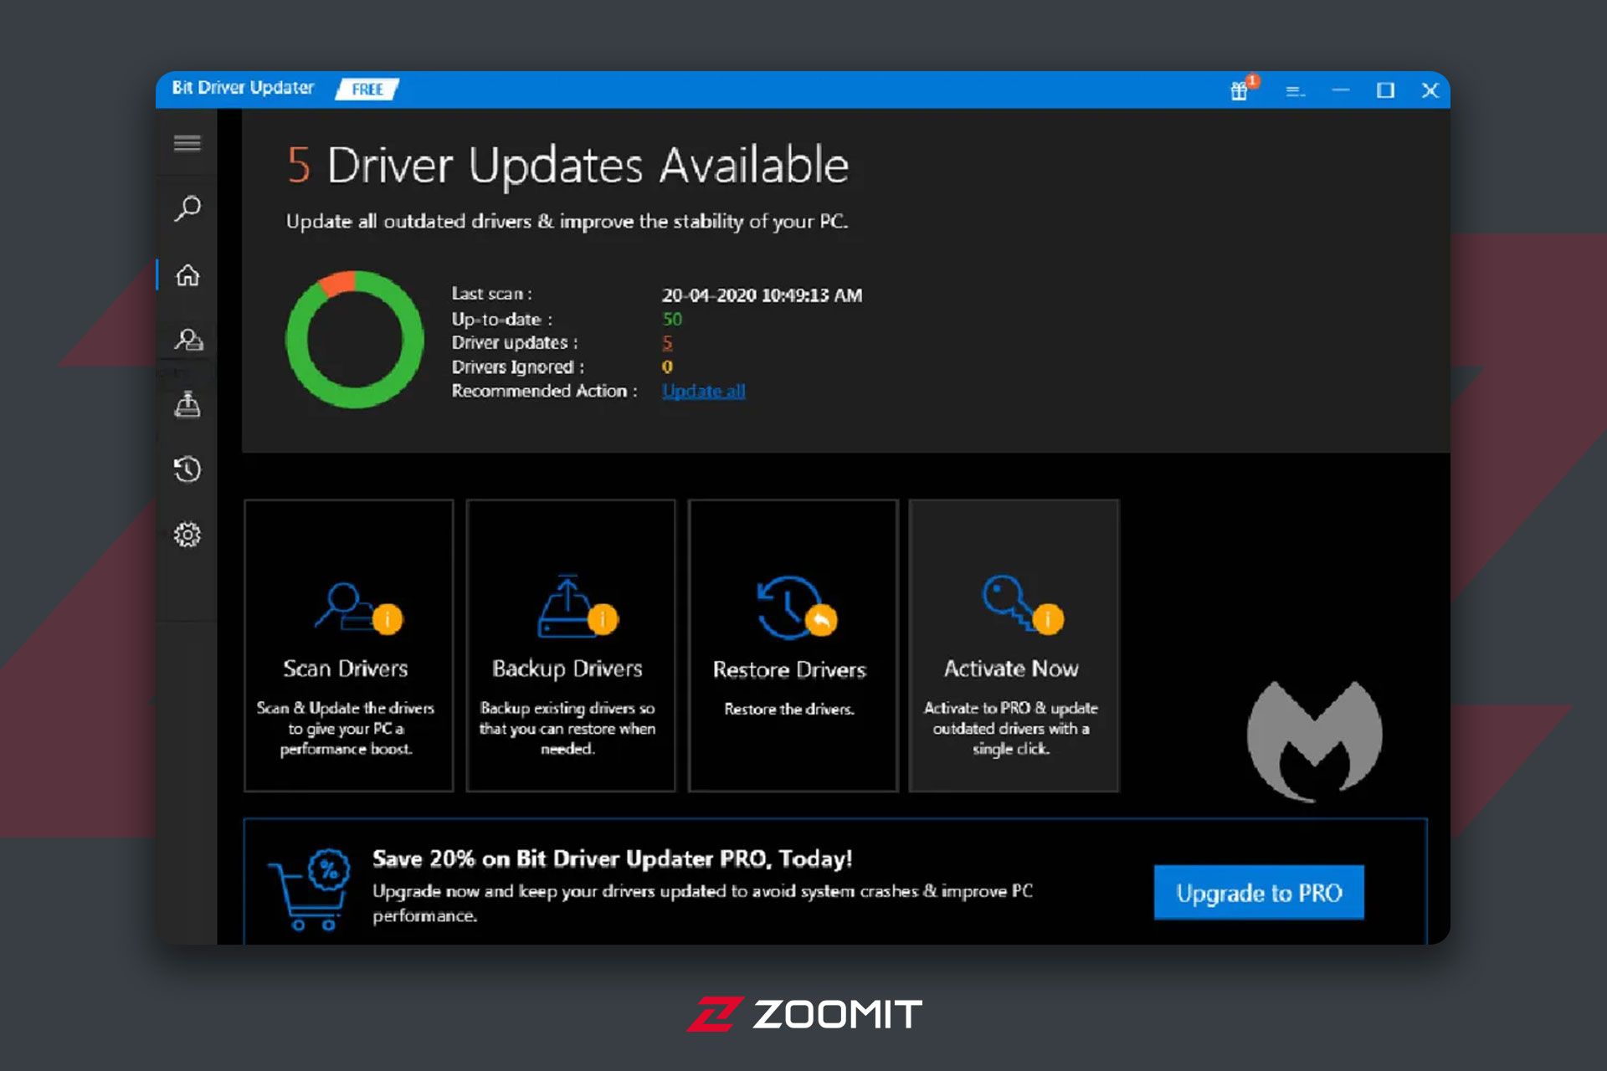Select the Restore Drivers title text
The width and height of the screenshot is (1607, 1071).
(x=789, y=669)
